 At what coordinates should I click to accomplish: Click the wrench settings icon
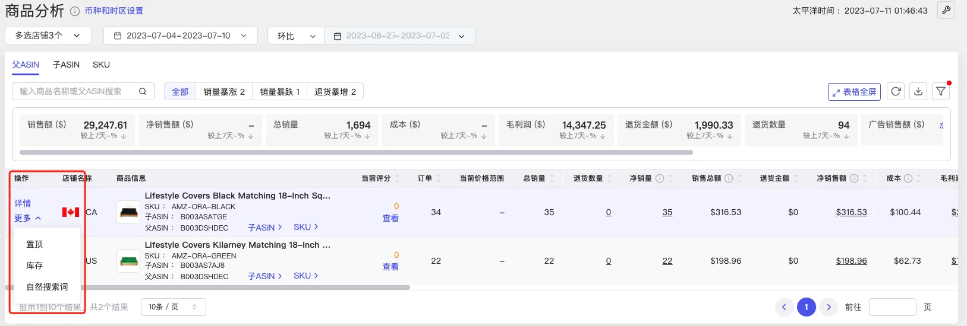point(946,10)
